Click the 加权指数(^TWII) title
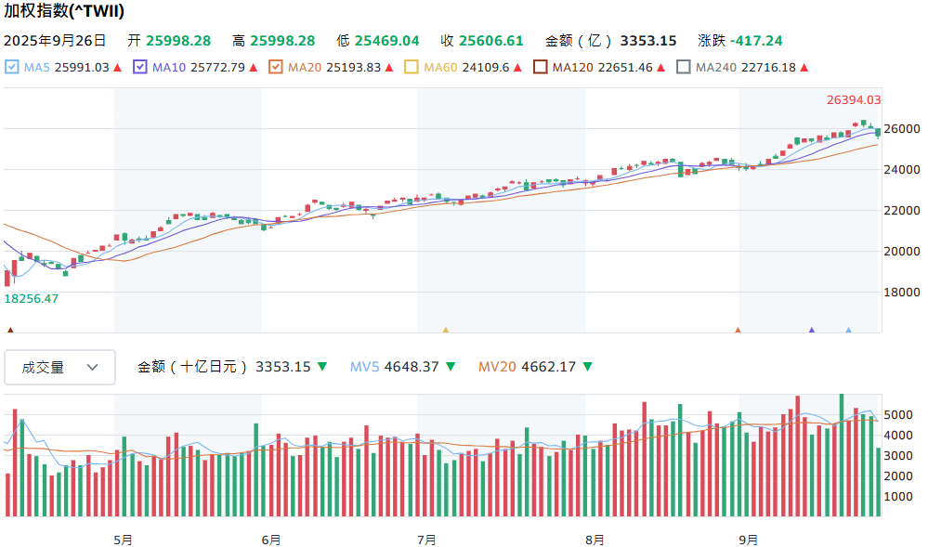928x547 pixels. (x=64, y=10)
